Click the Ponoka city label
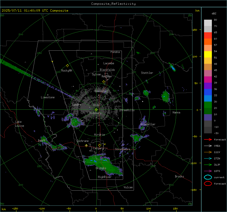Image resolution: width=227 pixels, height=212 pixels. click(x=115, y=52)
